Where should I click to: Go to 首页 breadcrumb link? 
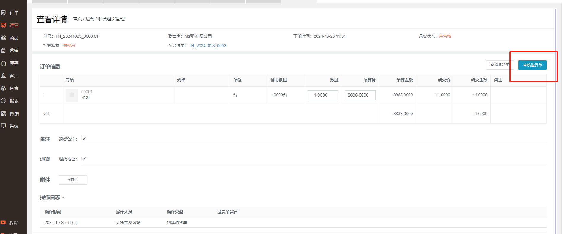(77, 19)
